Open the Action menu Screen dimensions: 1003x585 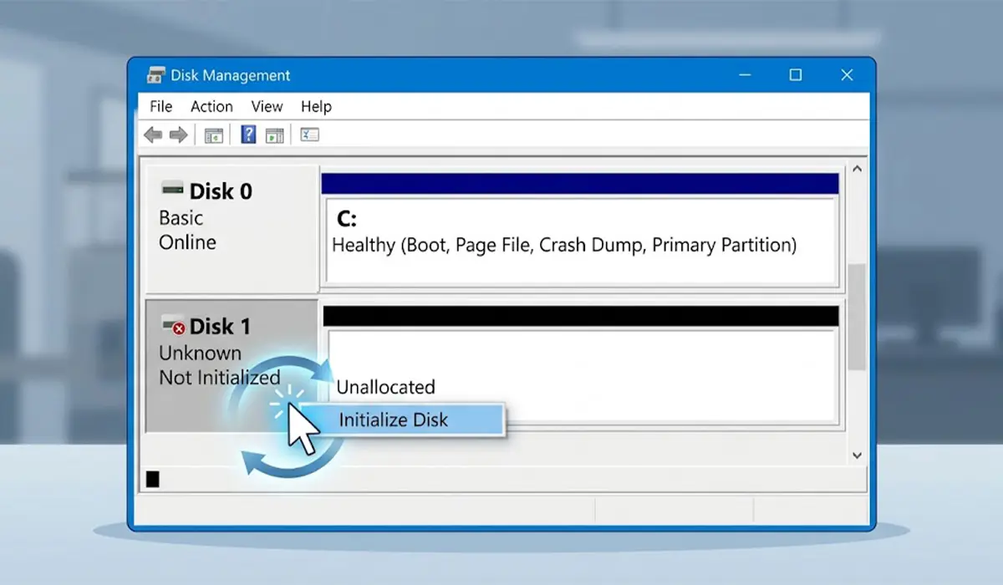[x=211, y=106]
